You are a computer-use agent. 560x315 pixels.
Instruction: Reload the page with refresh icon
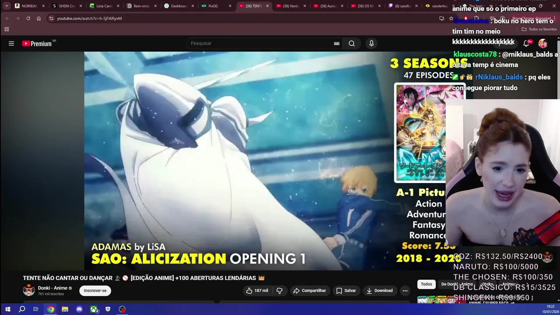(28, 18)
